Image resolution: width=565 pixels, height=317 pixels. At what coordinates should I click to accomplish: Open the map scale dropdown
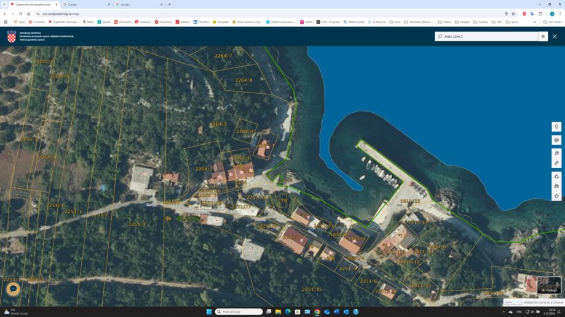(x=512, y=302)
